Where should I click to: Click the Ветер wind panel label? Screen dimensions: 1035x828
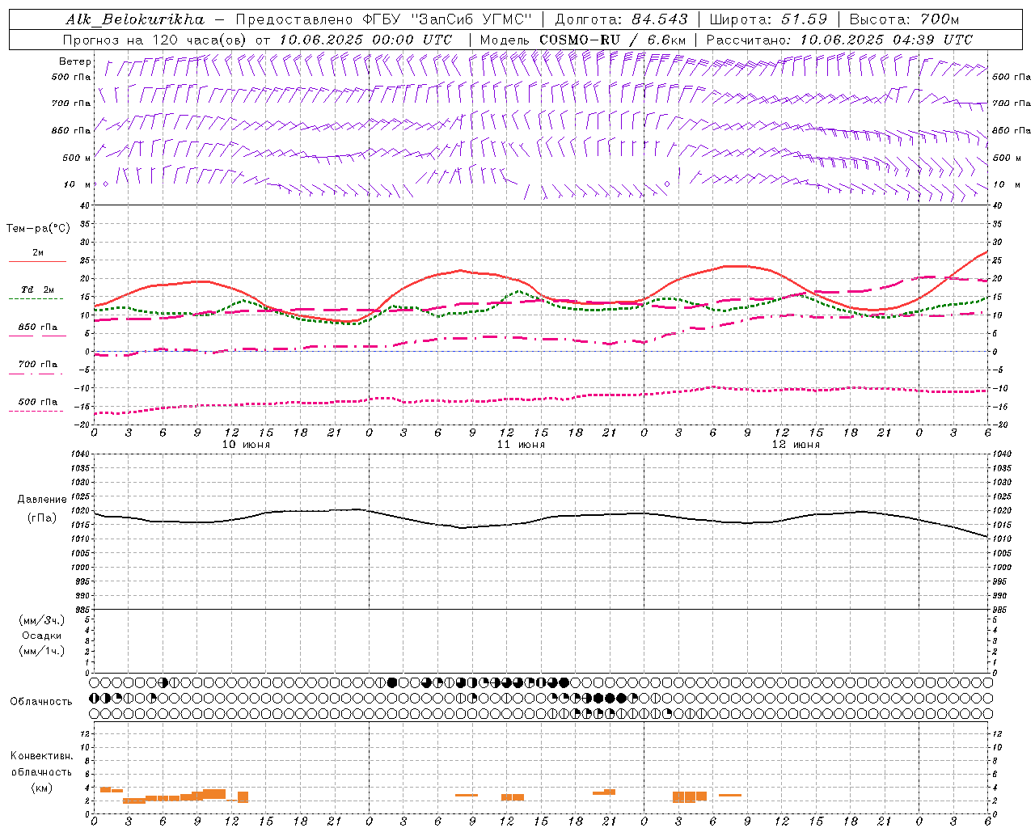(74, 61)
